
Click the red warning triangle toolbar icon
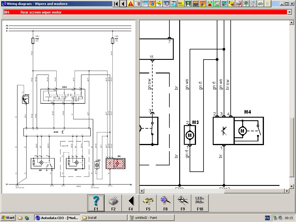click(131, 4)
